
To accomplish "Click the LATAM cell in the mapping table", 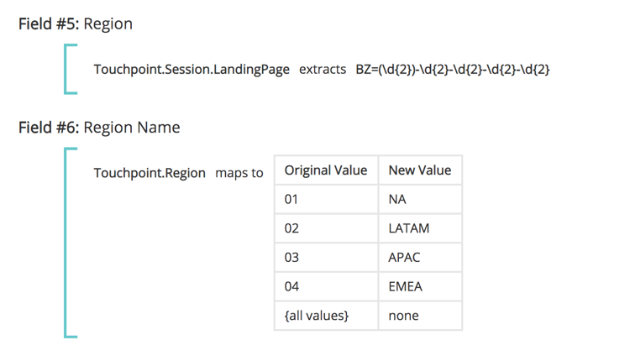I will click(420, 228).
